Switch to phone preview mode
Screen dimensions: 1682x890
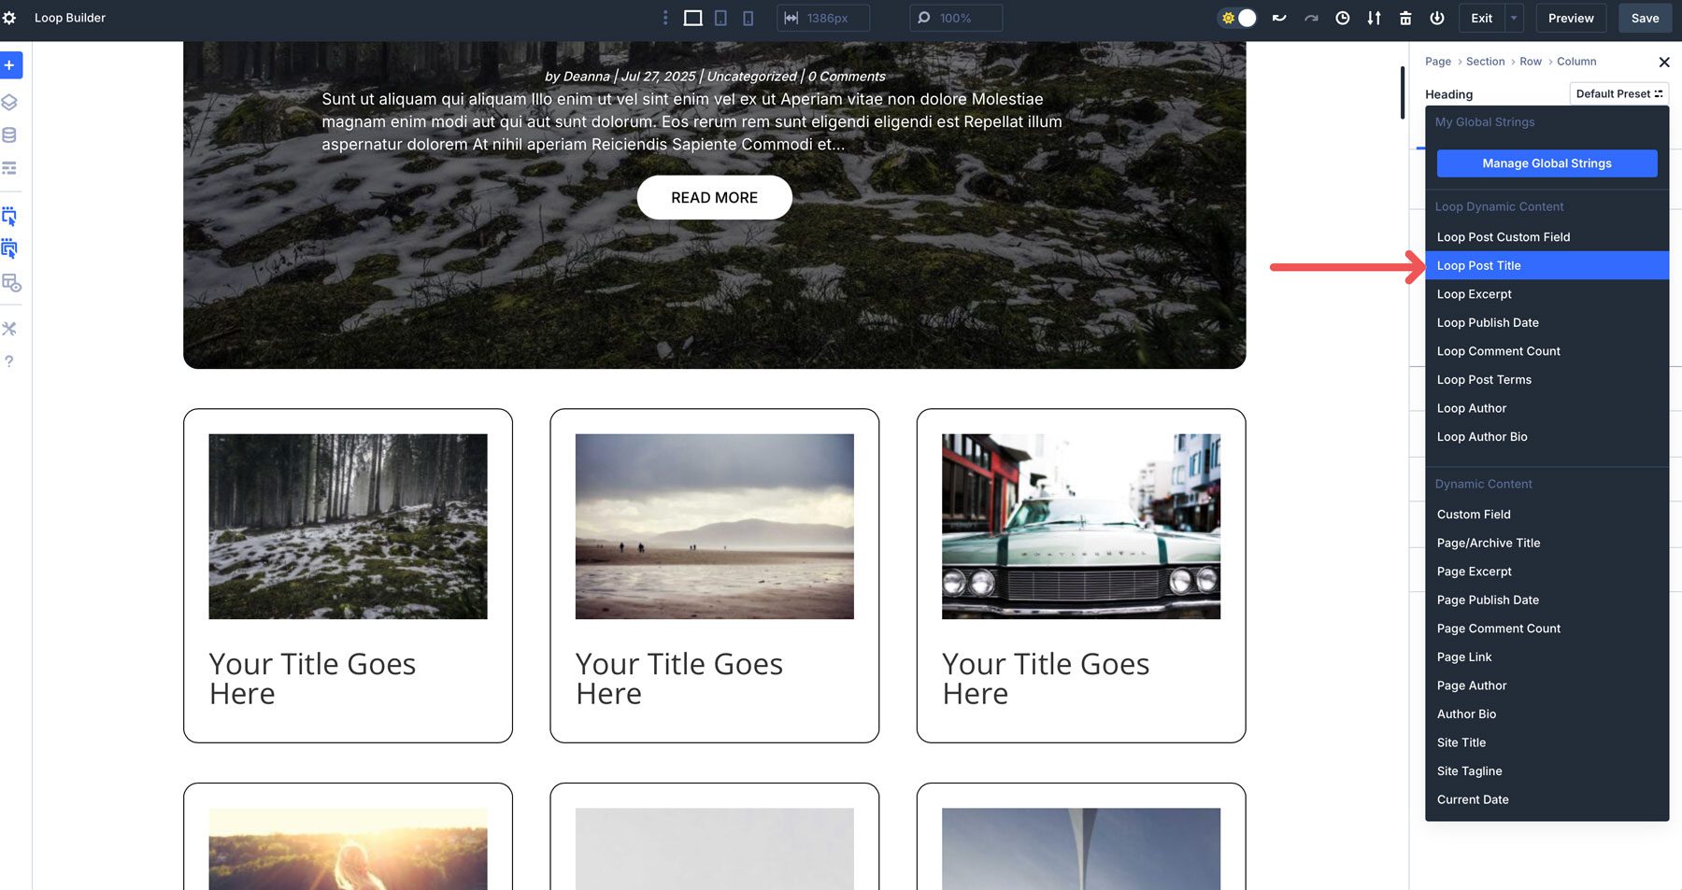click(748, 17)
